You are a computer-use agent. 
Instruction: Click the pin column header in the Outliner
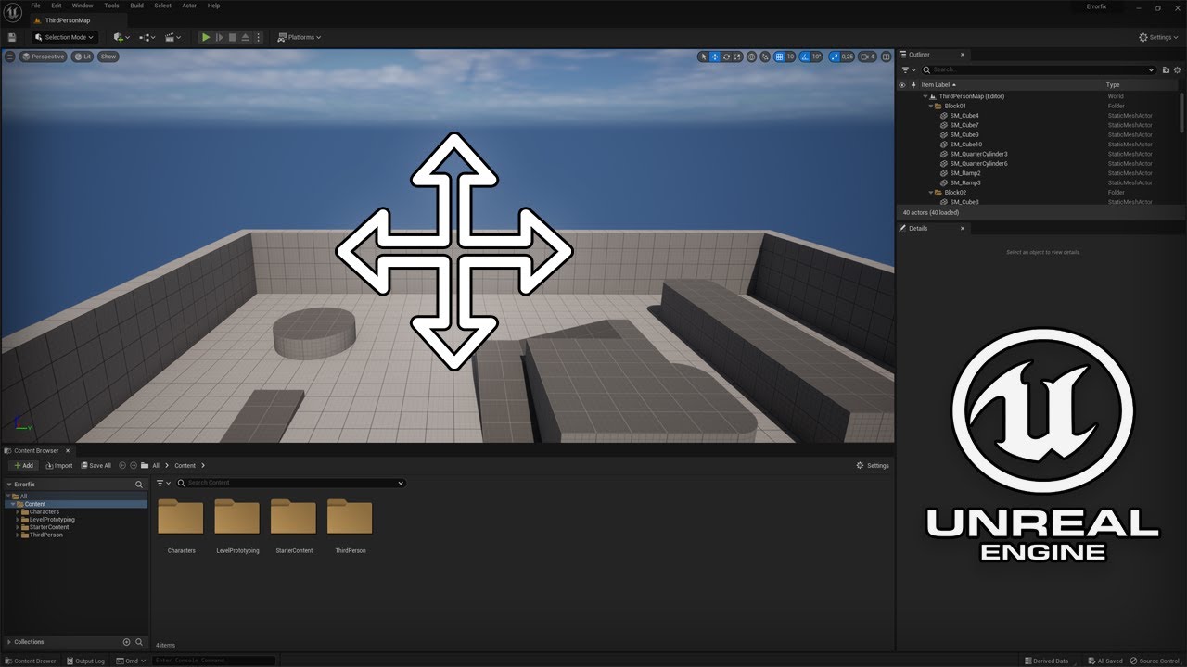click(x=913, y=84)
